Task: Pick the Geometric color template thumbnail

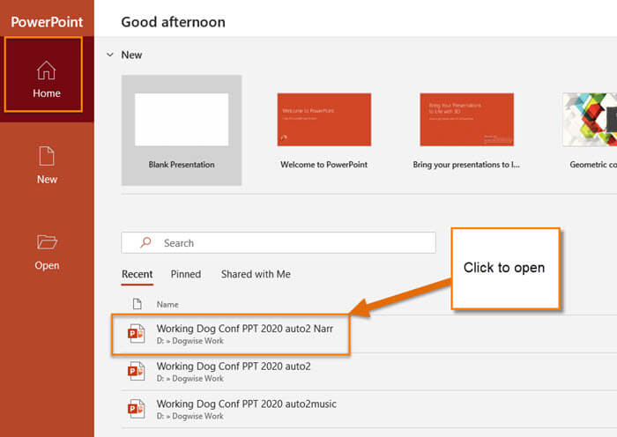Action: pos(590,120)
